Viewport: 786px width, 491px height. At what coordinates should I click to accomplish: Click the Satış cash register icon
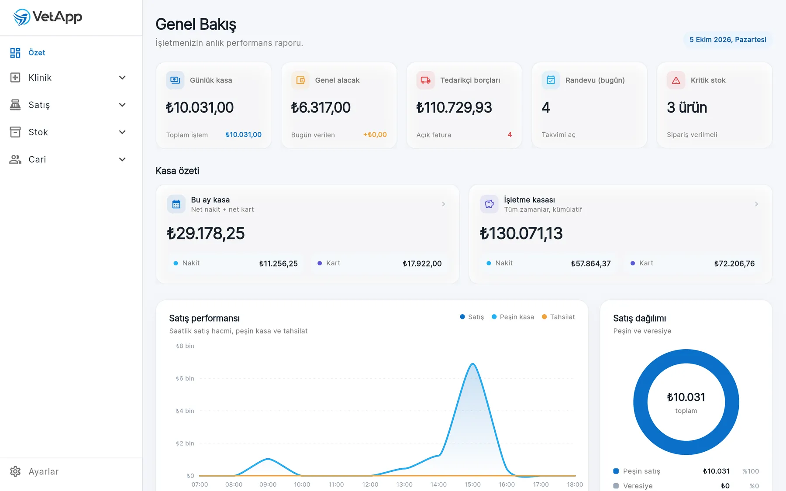click(15, 105)
